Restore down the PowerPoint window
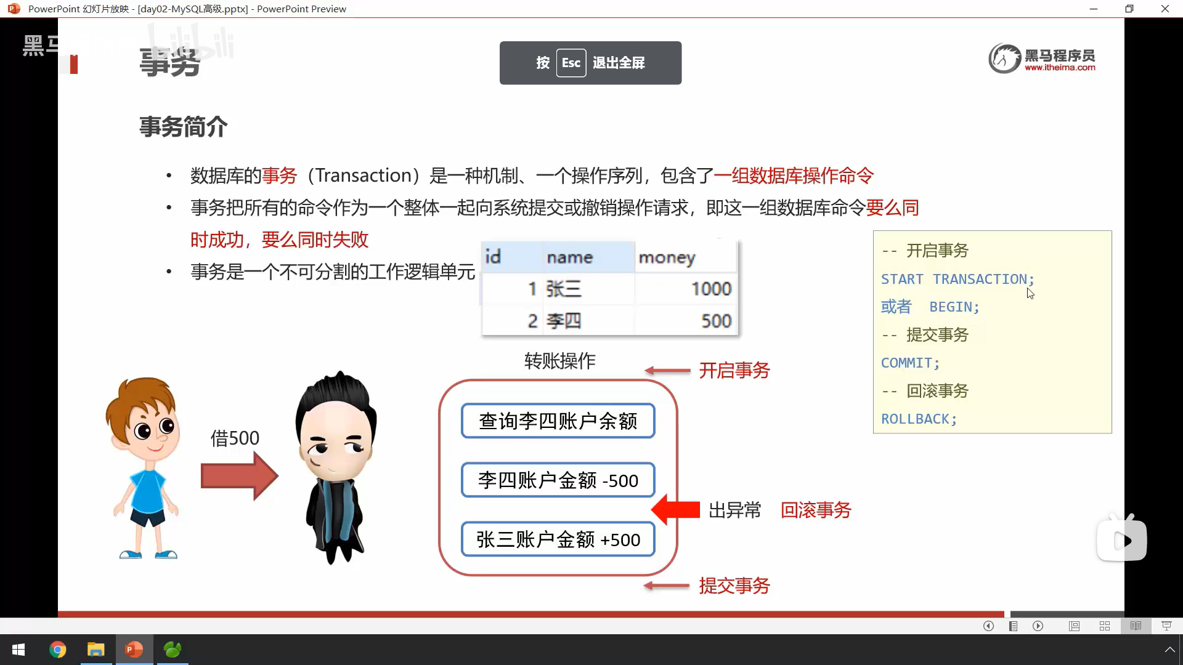This screenshot has width=1183, height=665. point(1129,9)
